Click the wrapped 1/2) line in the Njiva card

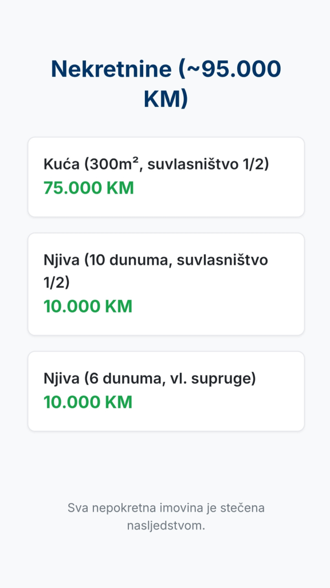tap(57, 283)
